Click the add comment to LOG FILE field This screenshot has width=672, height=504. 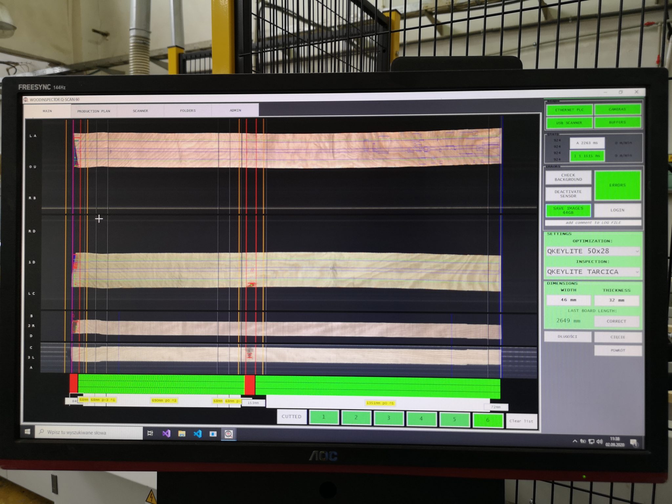[x=593, y=222]
